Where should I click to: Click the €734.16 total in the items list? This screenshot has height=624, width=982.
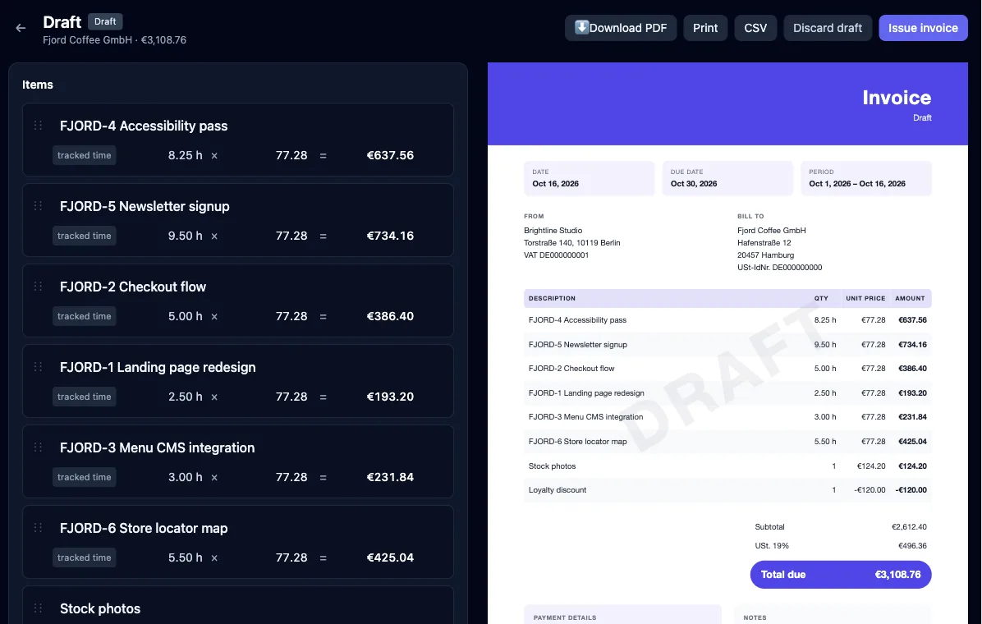coord(390,236)
